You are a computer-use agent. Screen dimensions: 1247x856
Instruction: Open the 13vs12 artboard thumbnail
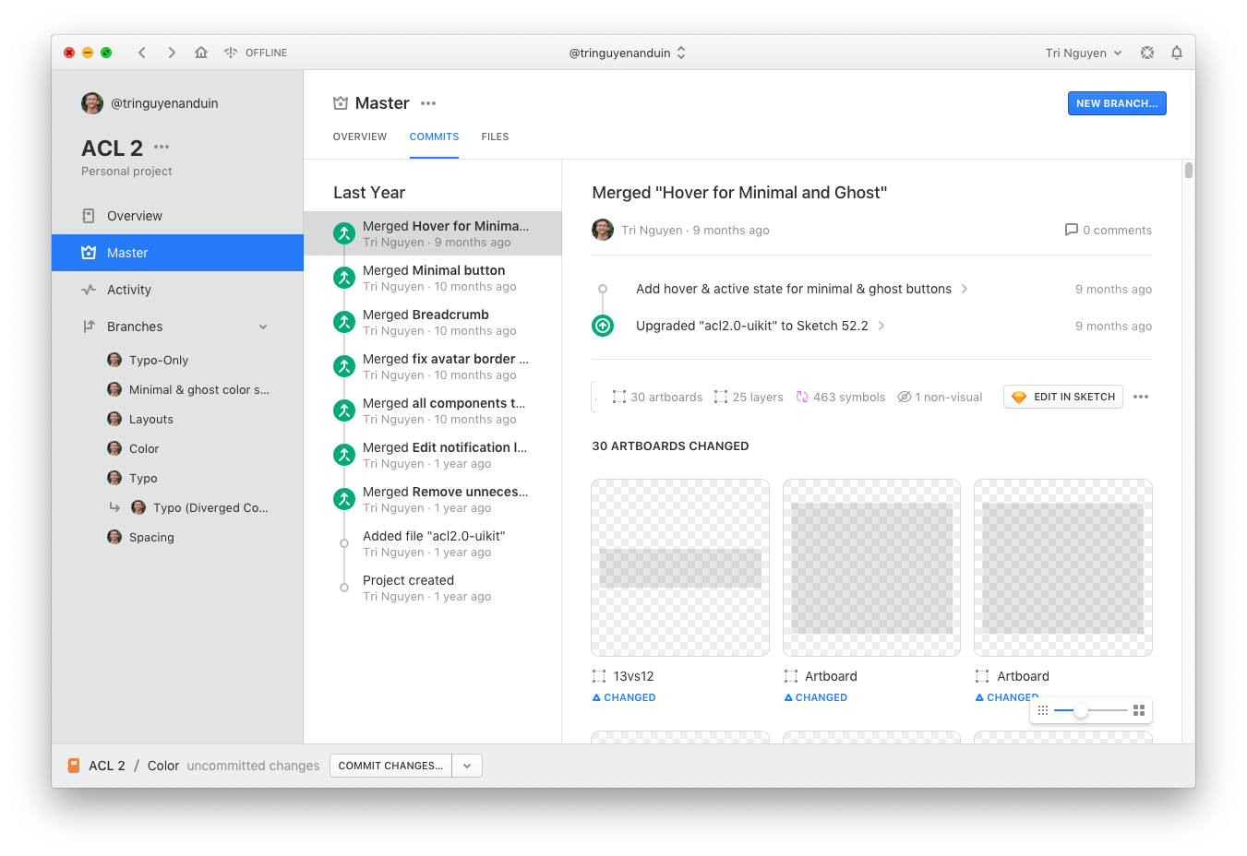tap(680, 567)
